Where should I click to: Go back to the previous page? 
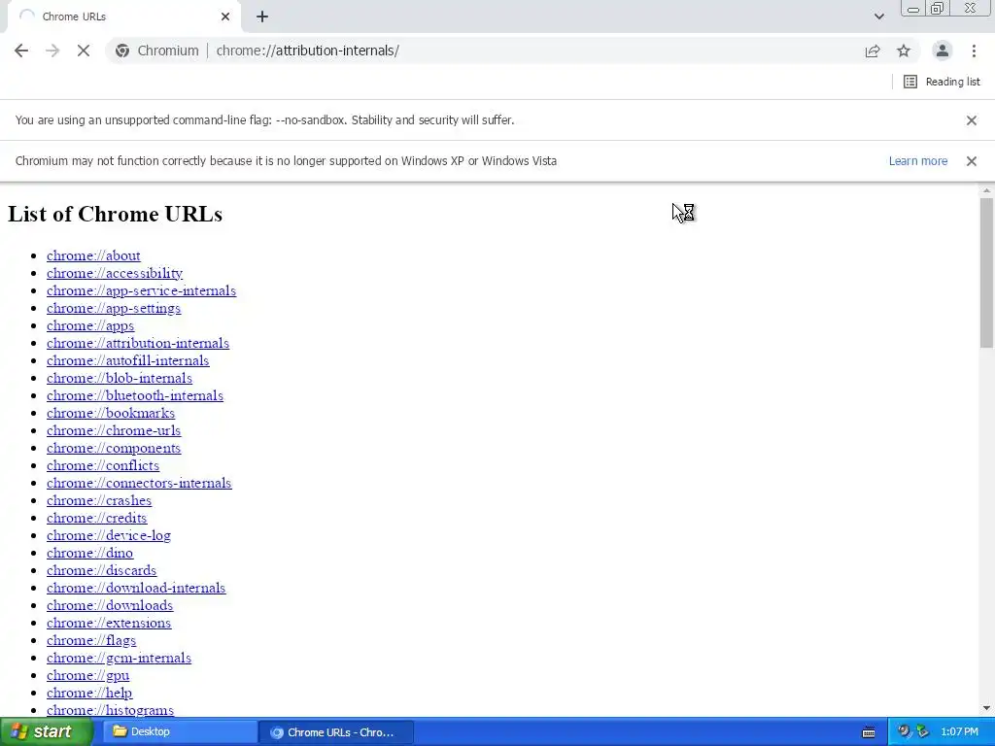coord(21,51)
